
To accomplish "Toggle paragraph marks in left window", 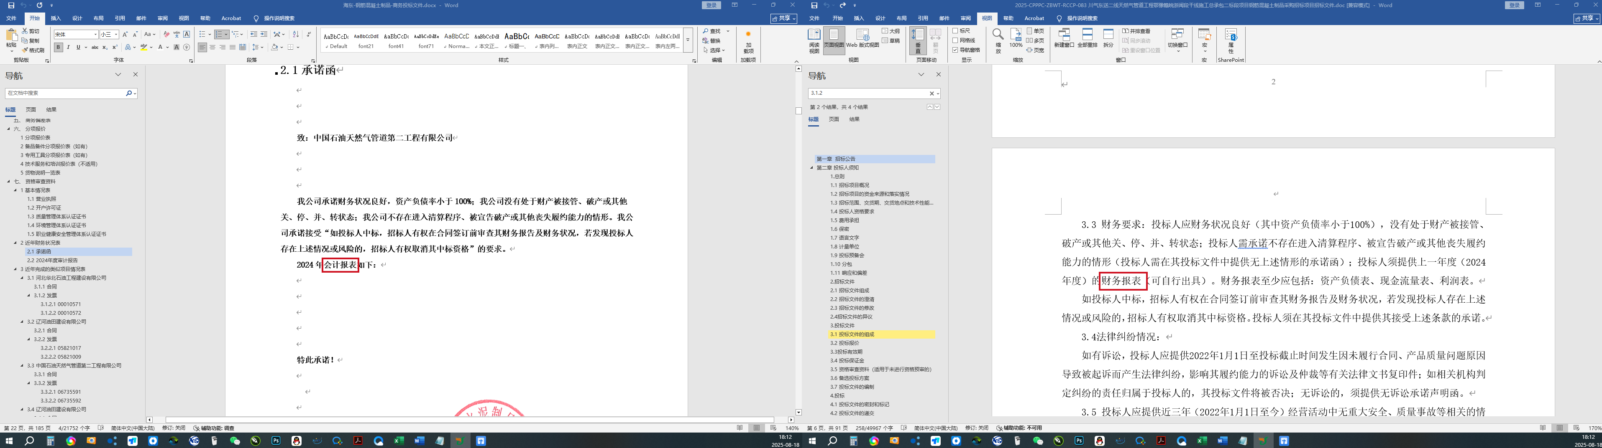I will coord(309,34).
